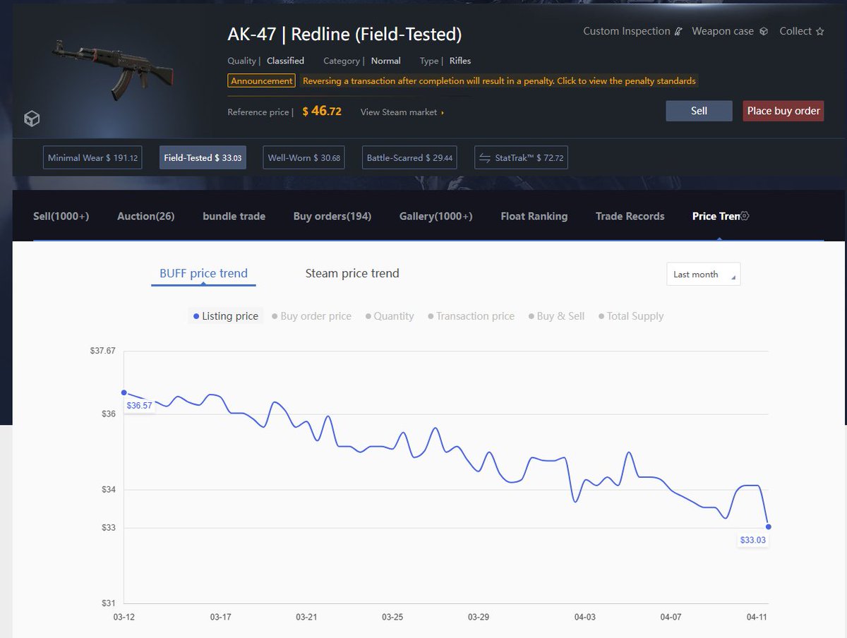Viewport: 847px width, 638px height.
Task: Open the penalty standards announcement text
Action: (x=499, y=81)
